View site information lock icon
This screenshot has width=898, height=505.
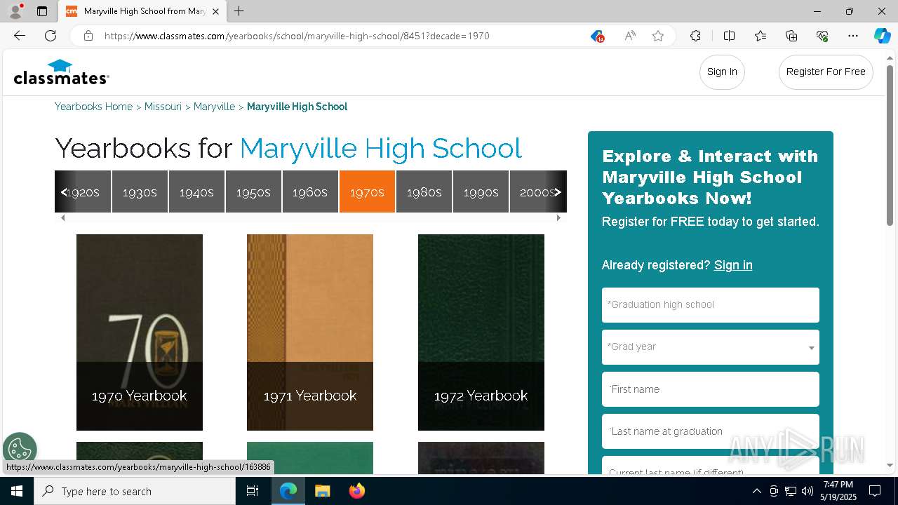pos(88,36)
